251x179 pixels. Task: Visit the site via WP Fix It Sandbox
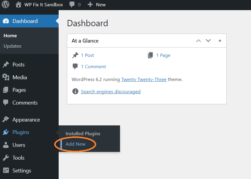coord(39,4)
